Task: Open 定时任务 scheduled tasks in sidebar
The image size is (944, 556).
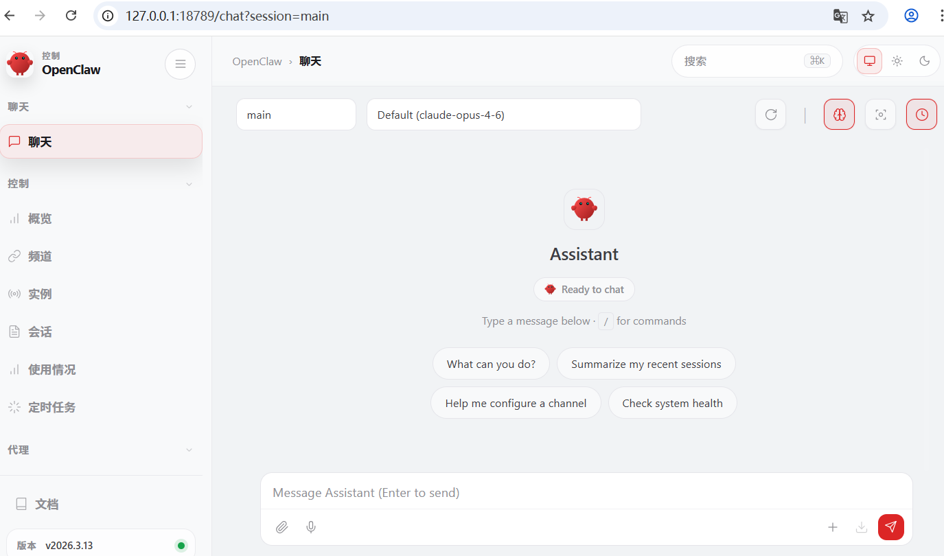Action: point(101,407)
